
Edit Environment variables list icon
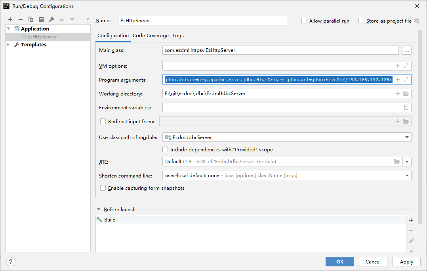point(406,107)
